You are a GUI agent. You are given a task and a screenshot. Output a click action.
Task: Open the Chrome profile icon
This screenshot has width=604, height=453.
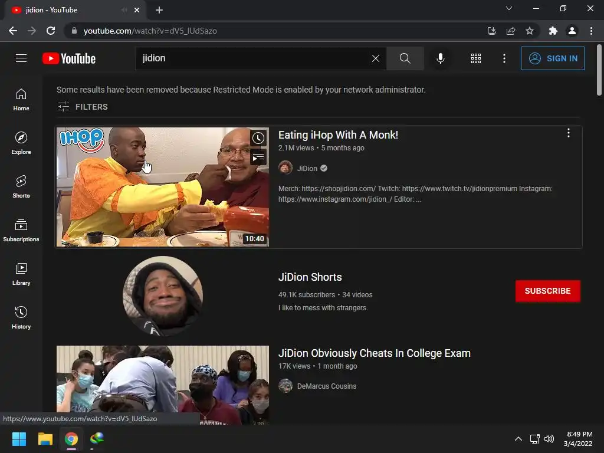(x=572, y=31)
